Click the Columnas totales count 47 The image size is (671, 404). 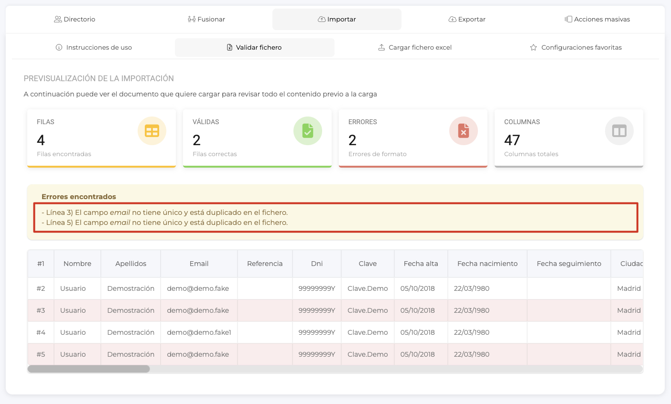(x=512, y=140)
